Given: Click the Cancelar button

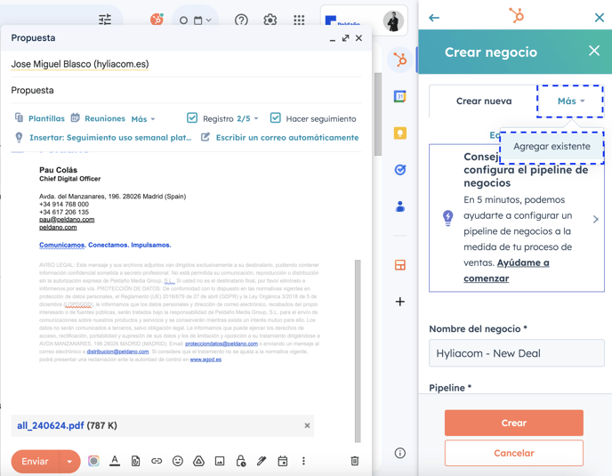Looking at the screenshot, I should [x=513, y=453].
